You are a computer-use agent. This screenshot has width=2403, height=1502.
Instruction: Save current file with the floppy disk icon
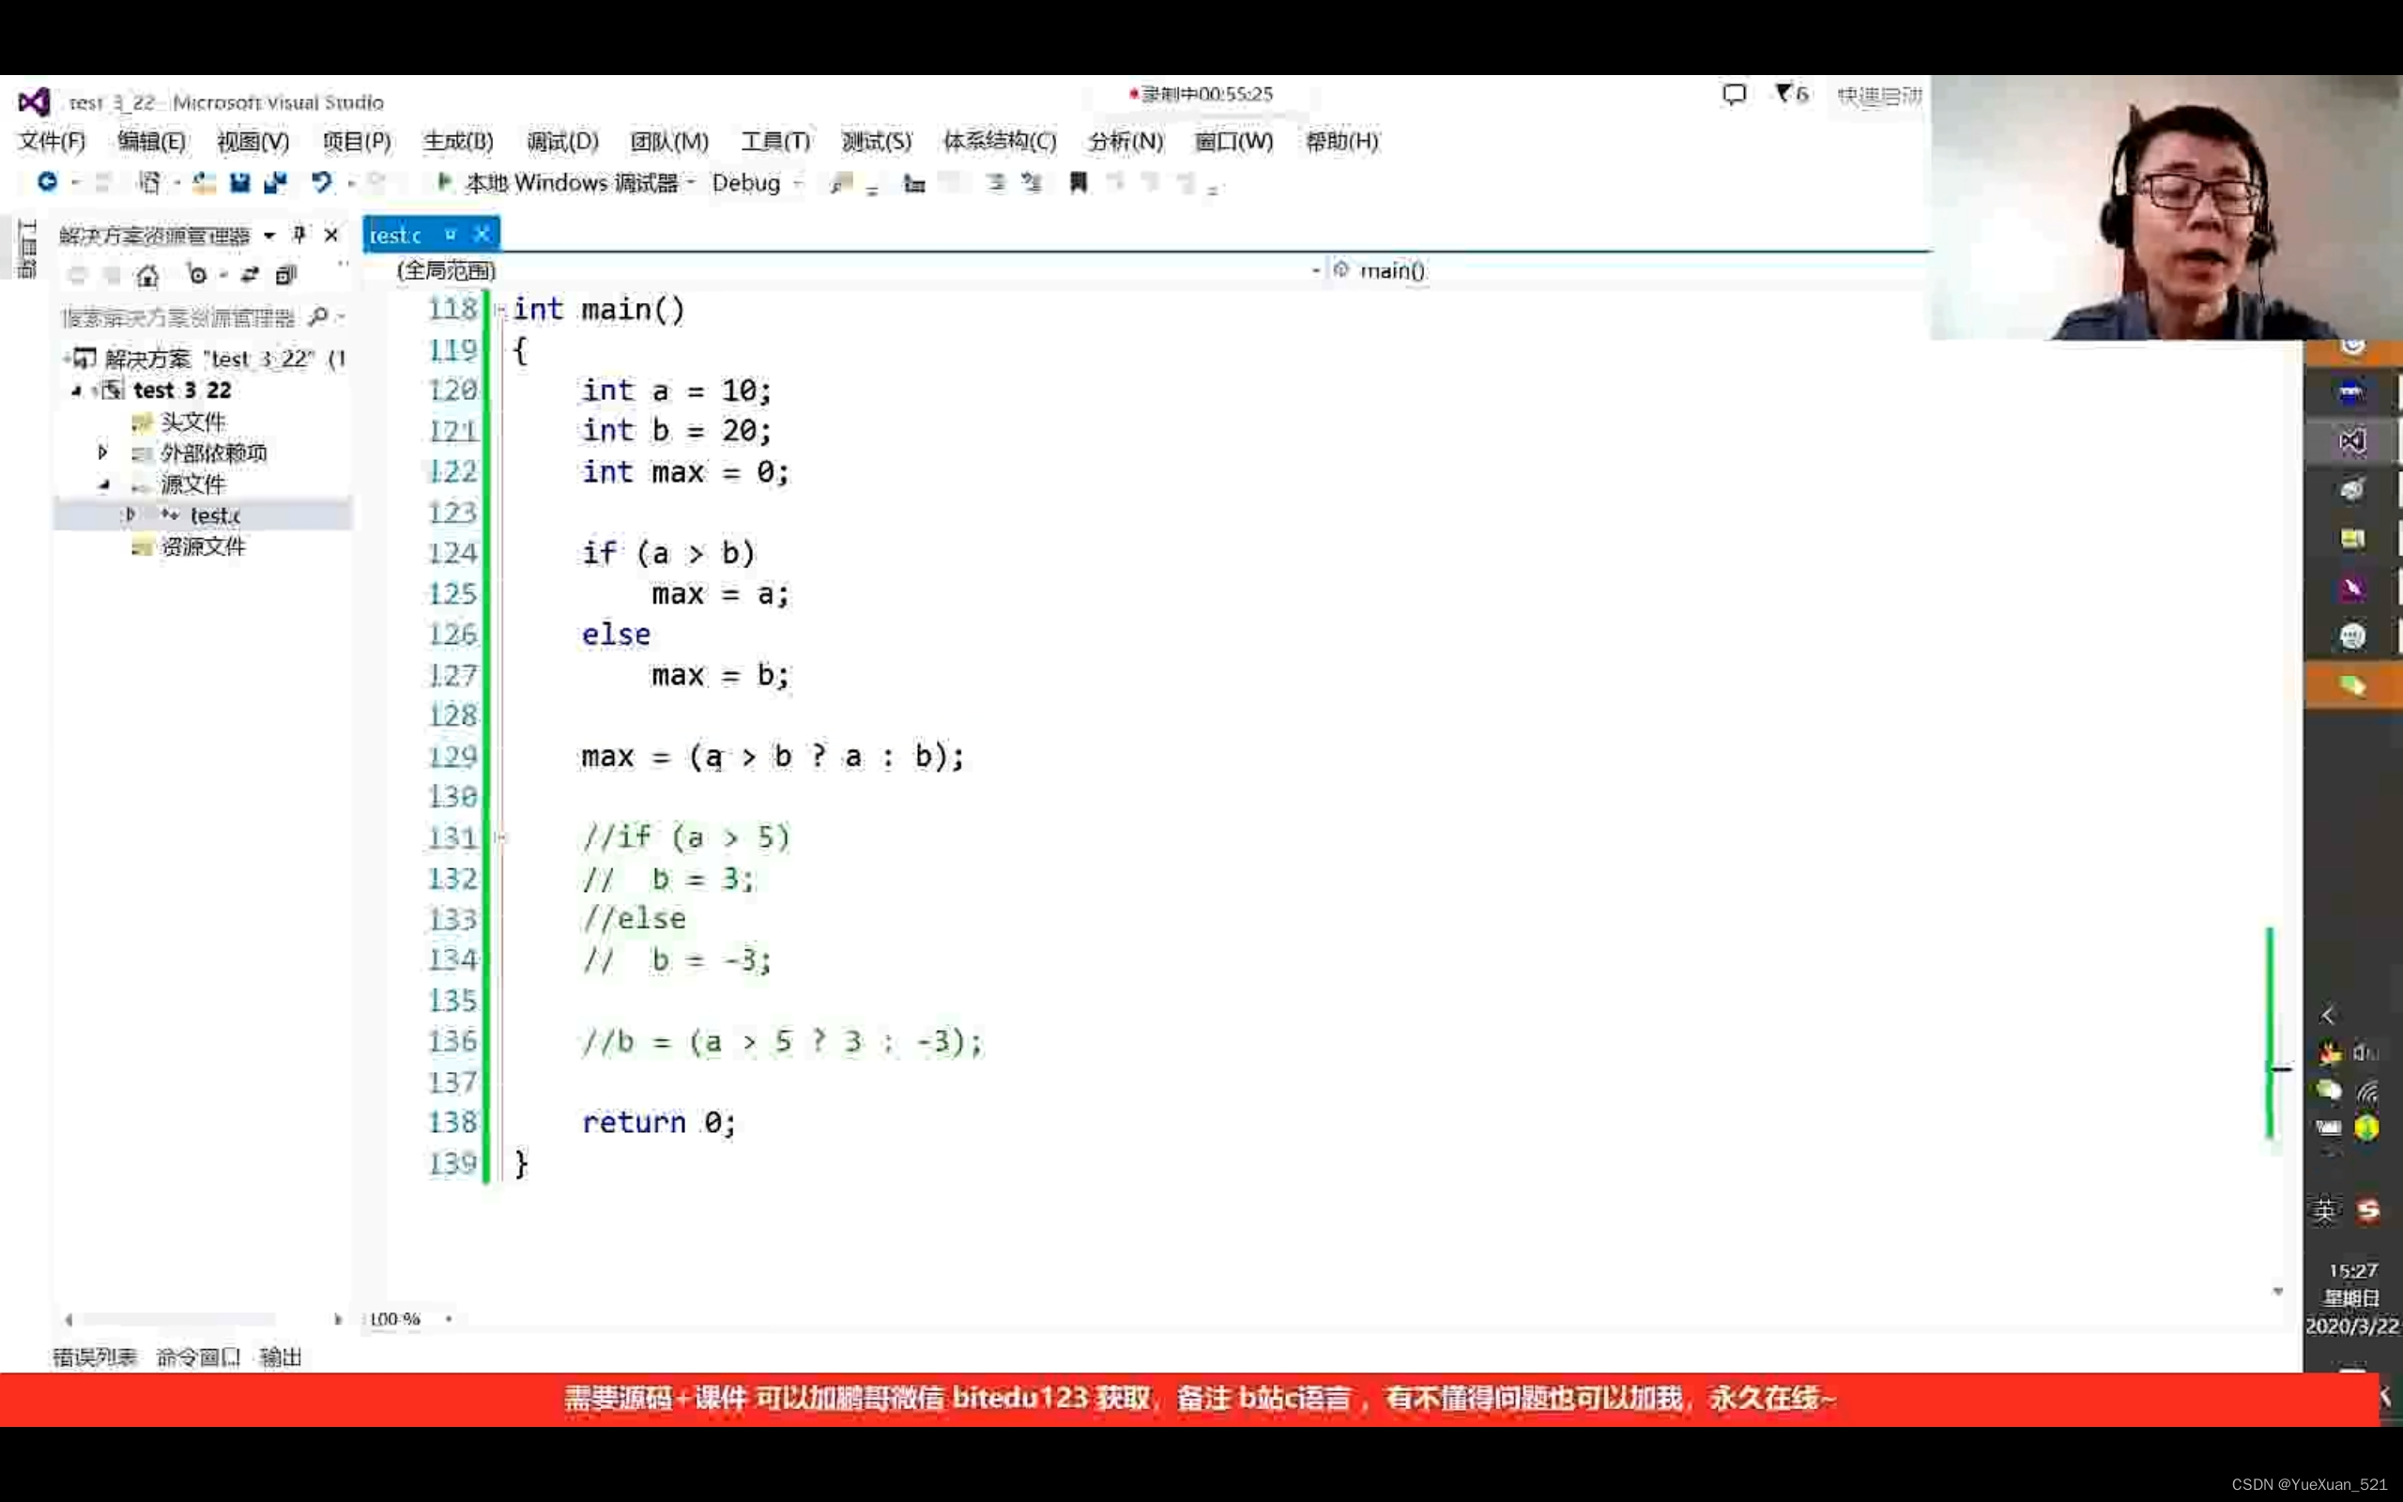(239, 183)
